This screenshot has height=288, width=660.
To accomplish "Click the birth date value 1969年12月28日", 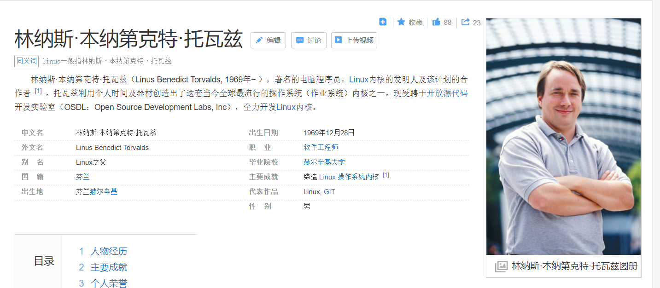I will coord(329,132).
